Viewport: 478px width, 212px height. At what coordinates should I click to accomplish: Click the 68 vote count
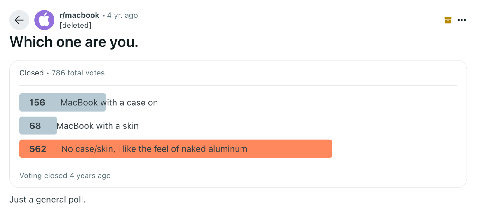click(x=35, y=126)
